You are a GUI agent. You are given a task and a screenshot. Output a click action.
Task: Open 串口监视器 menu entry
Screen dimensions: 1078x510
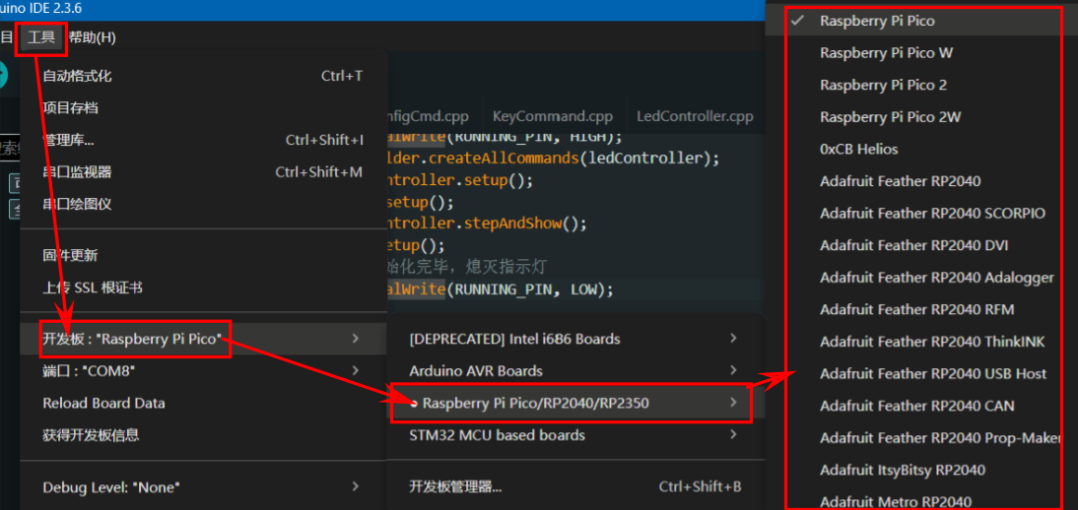[x=204, y=172]
